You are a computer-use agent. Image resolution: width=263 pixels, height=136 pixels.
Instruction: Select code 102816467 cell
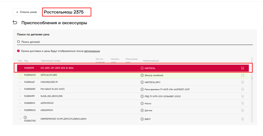29,82
